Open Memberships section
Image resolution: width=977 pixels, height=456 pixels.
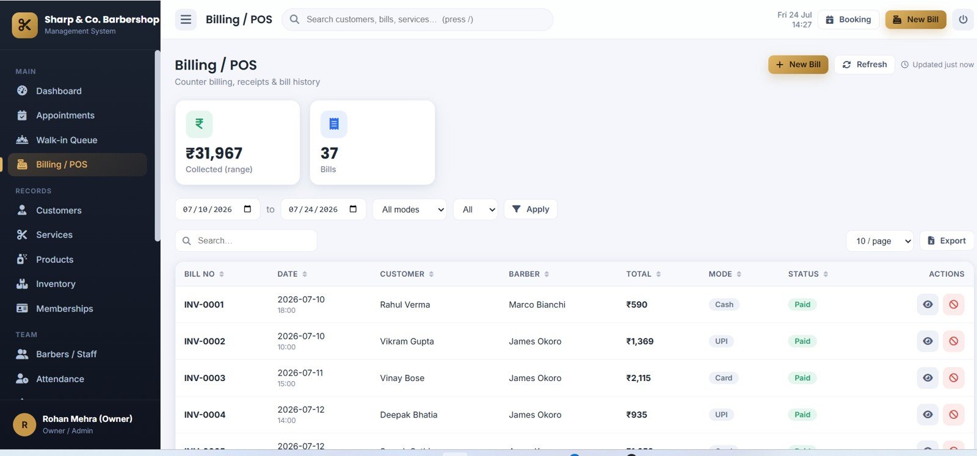pyautogui.click(x=77, y=308)
